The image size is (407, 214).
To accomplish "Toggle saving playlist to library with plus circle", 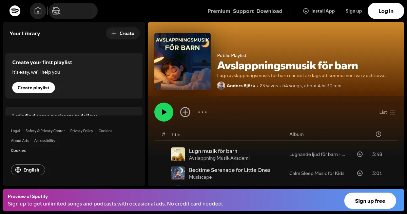I will [x=185, y=112].
